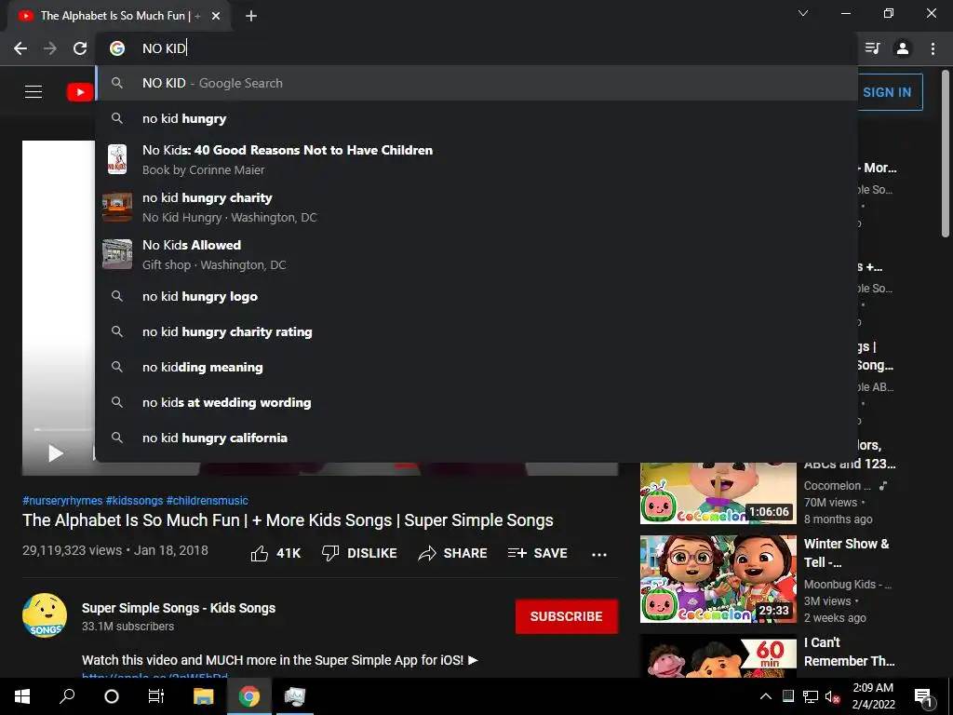Open Task View on the taskbar
This screenshot has width=953, height=715.
tap(156, 696)
